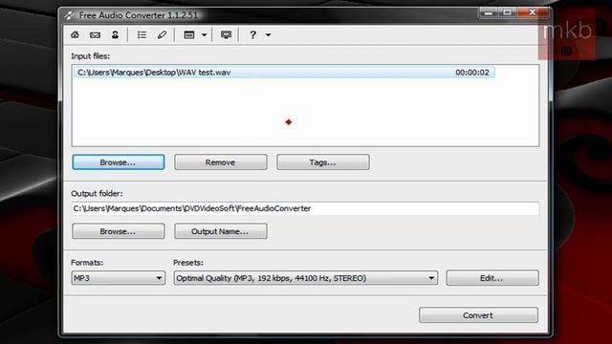Screen dimensions: 612x344
Task: Click the envelope mail icon
Action: coord(95,35)
